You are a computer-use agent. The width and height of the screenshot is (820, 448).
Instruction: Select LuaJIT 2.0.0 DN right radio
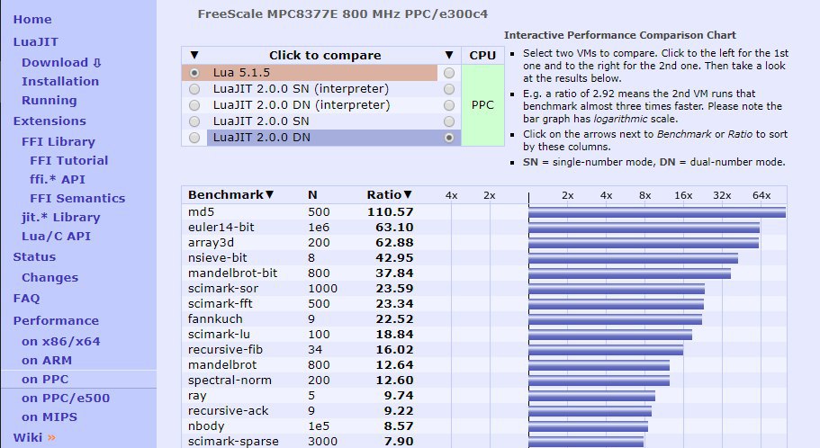coord(448,138)
